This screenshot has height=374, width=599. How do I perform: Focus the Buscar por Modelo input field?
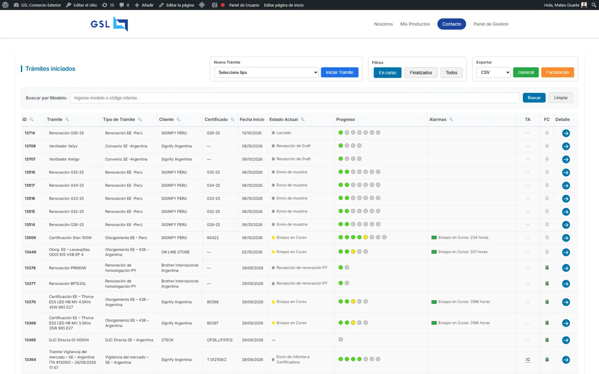coord(295,98)
